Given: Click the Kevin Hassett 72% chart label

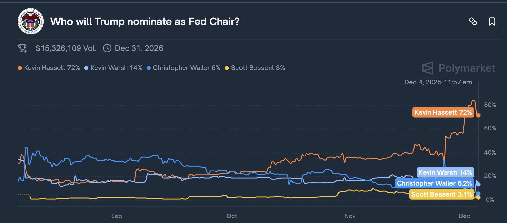Looking at the screenshot, I should click(x=443, y=113).
